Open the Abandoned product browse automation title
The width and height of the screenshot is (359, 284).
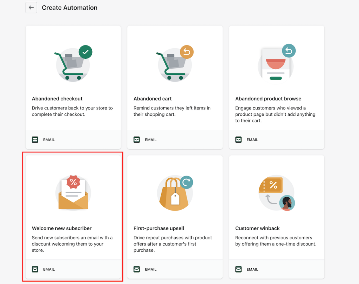click(x=268, y=99)
